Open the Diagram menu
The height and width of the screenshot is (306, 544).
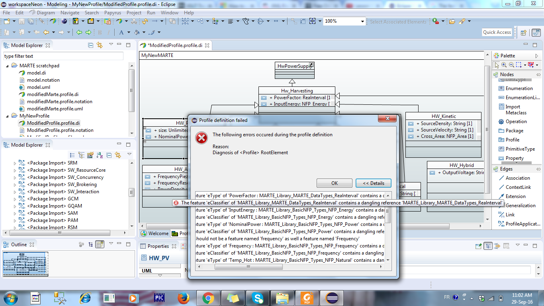(46, 13)
